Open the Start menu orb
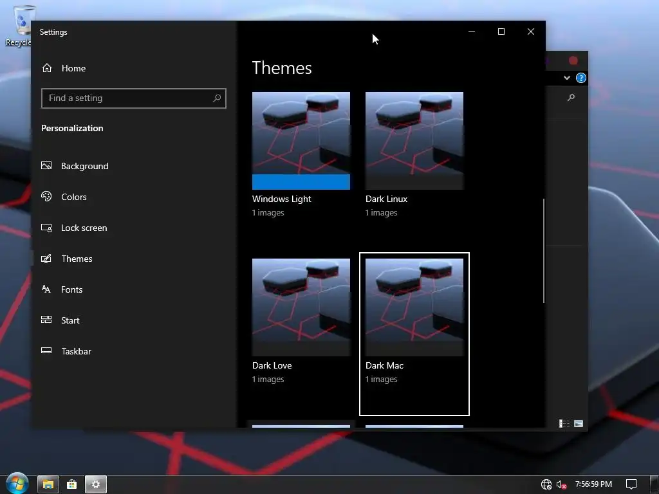The image size is (659, 494). [17, 484]
